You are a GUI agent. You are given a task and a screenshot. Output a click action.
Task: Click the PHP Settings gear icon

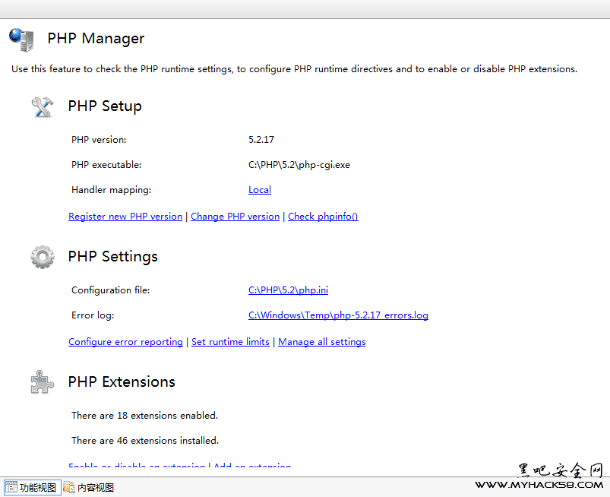point(43,257)
